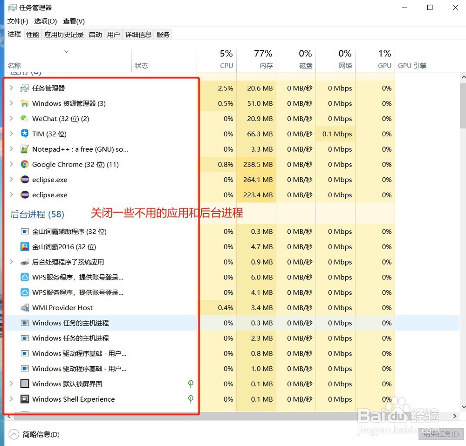Click the horizontal scrollbar left arrow
Image resolution: width=466 pixels, height=446 pixels.
(x=9, y=416)
